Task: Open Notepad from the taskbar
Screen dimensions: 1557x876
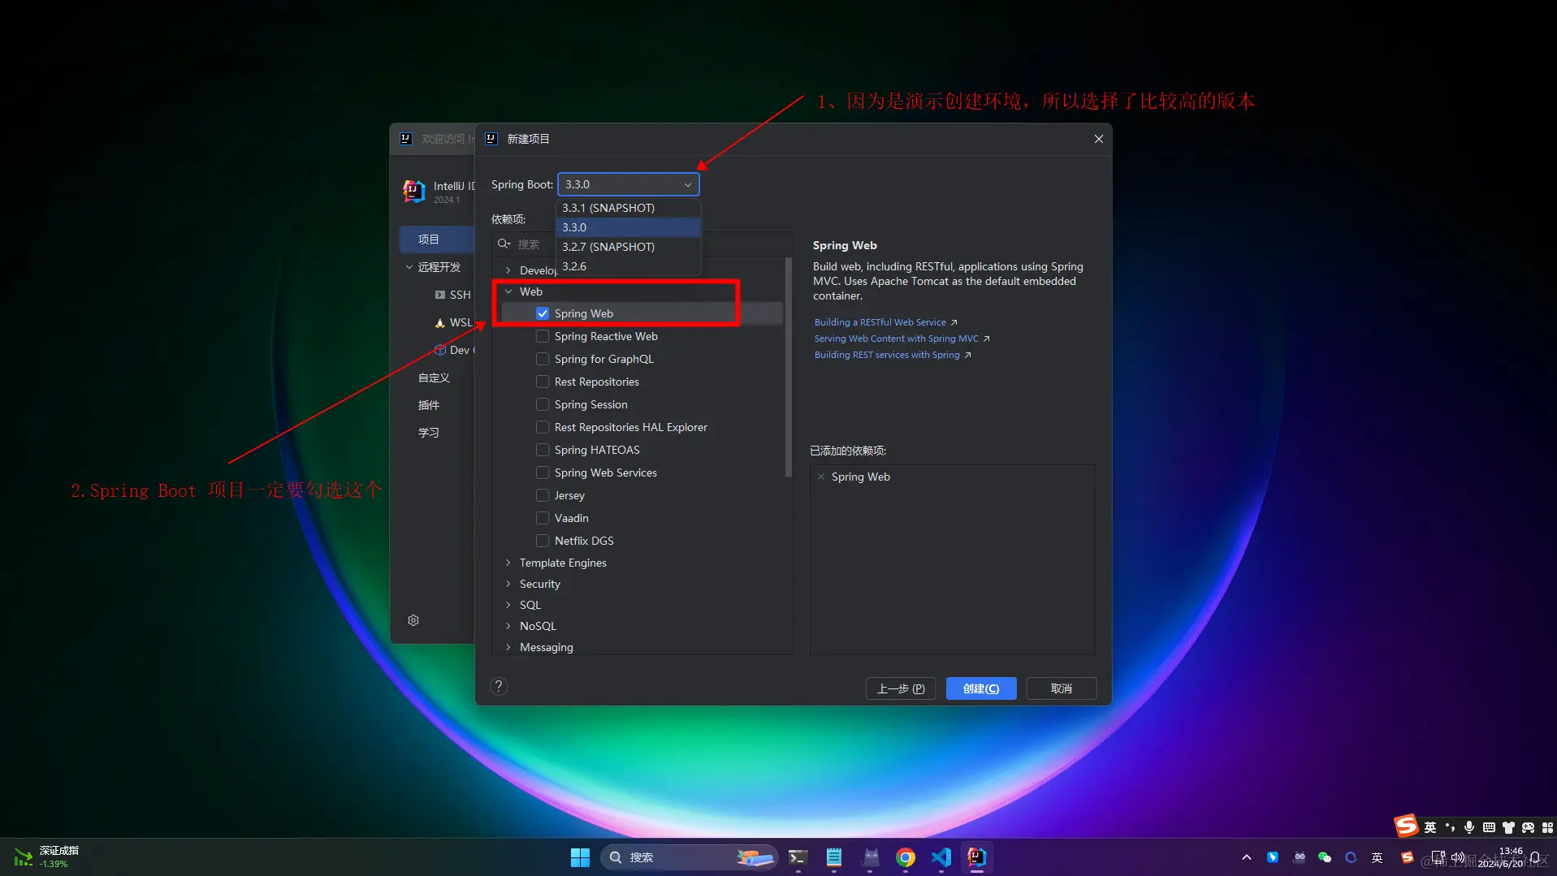Action: coord(833,857)
